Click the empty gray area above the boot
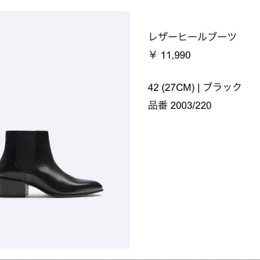The width and height of the screenshot is (260, 260). [65, 70]
